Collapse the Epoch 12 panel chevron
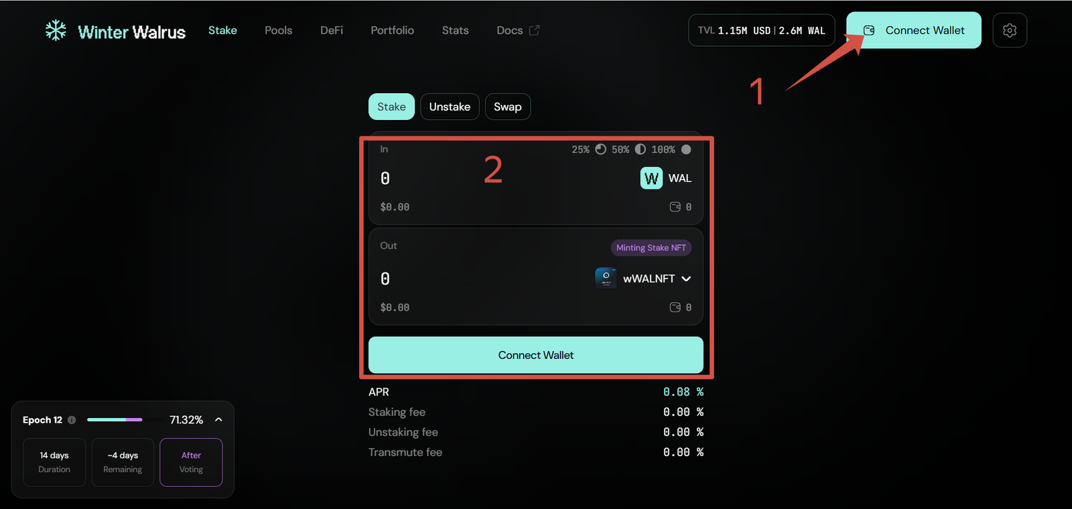This screenshot has width=1072, height=509. (218, 420)
